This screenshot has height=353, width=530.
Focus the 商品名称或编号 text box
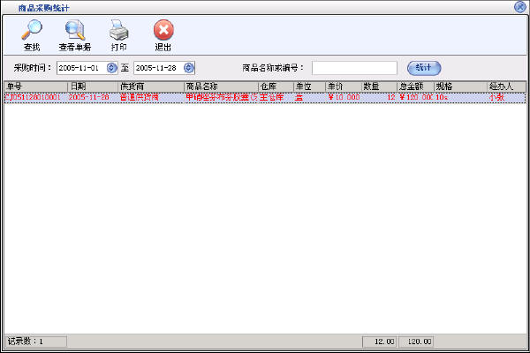coord(354,67)
